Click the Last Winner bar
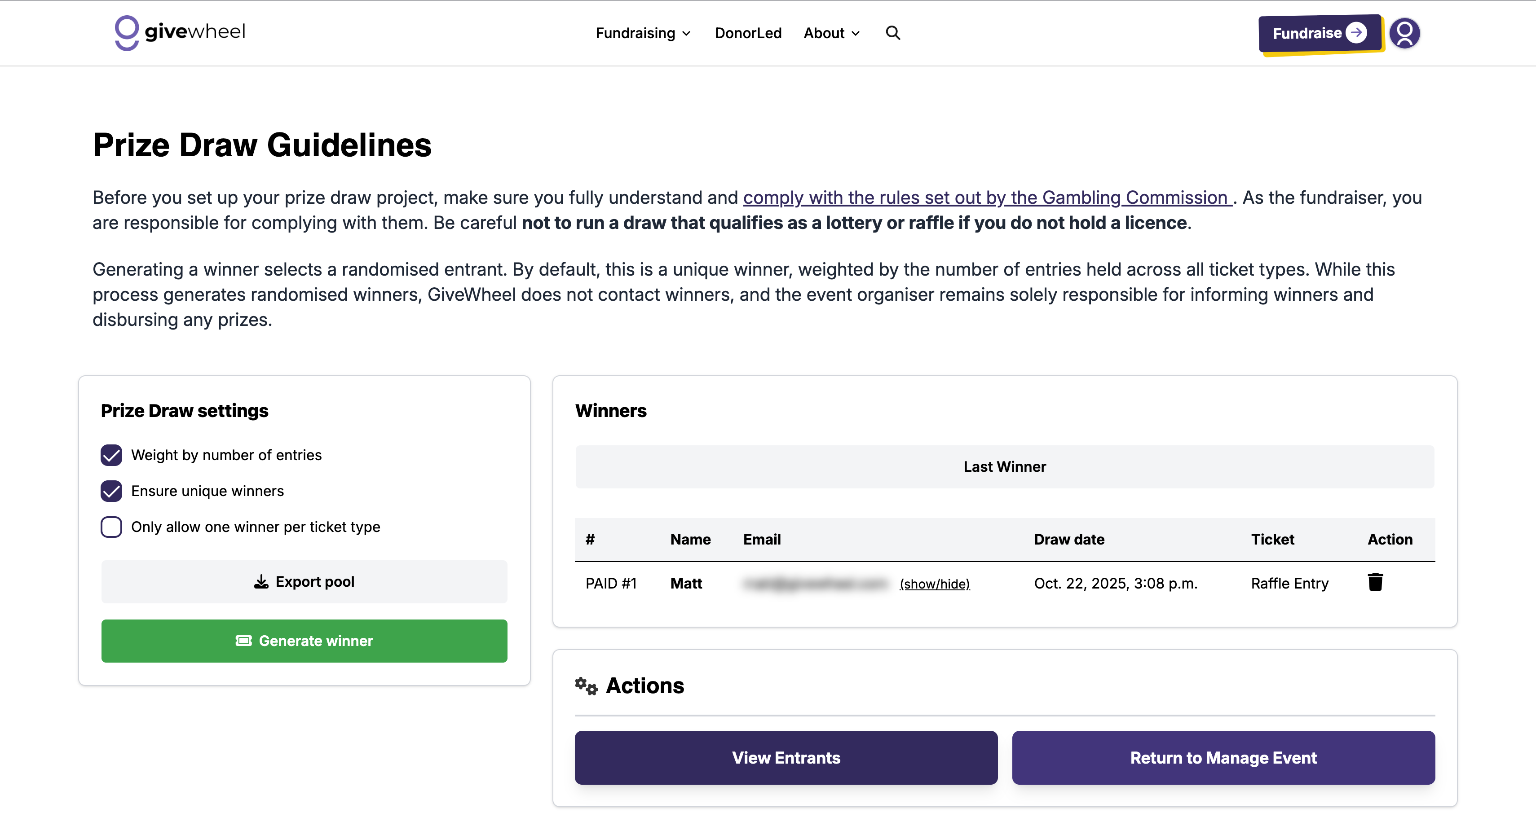Image resolution: width=1536 pixels, height=826 pixels. click(x=1005, y=466)
